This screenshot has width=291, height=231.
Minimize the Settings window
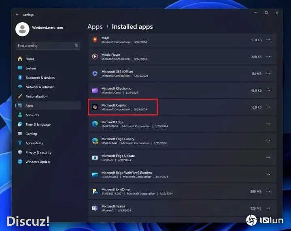[255, 13]
